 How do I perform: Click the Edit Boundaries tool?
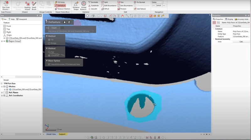109,6
